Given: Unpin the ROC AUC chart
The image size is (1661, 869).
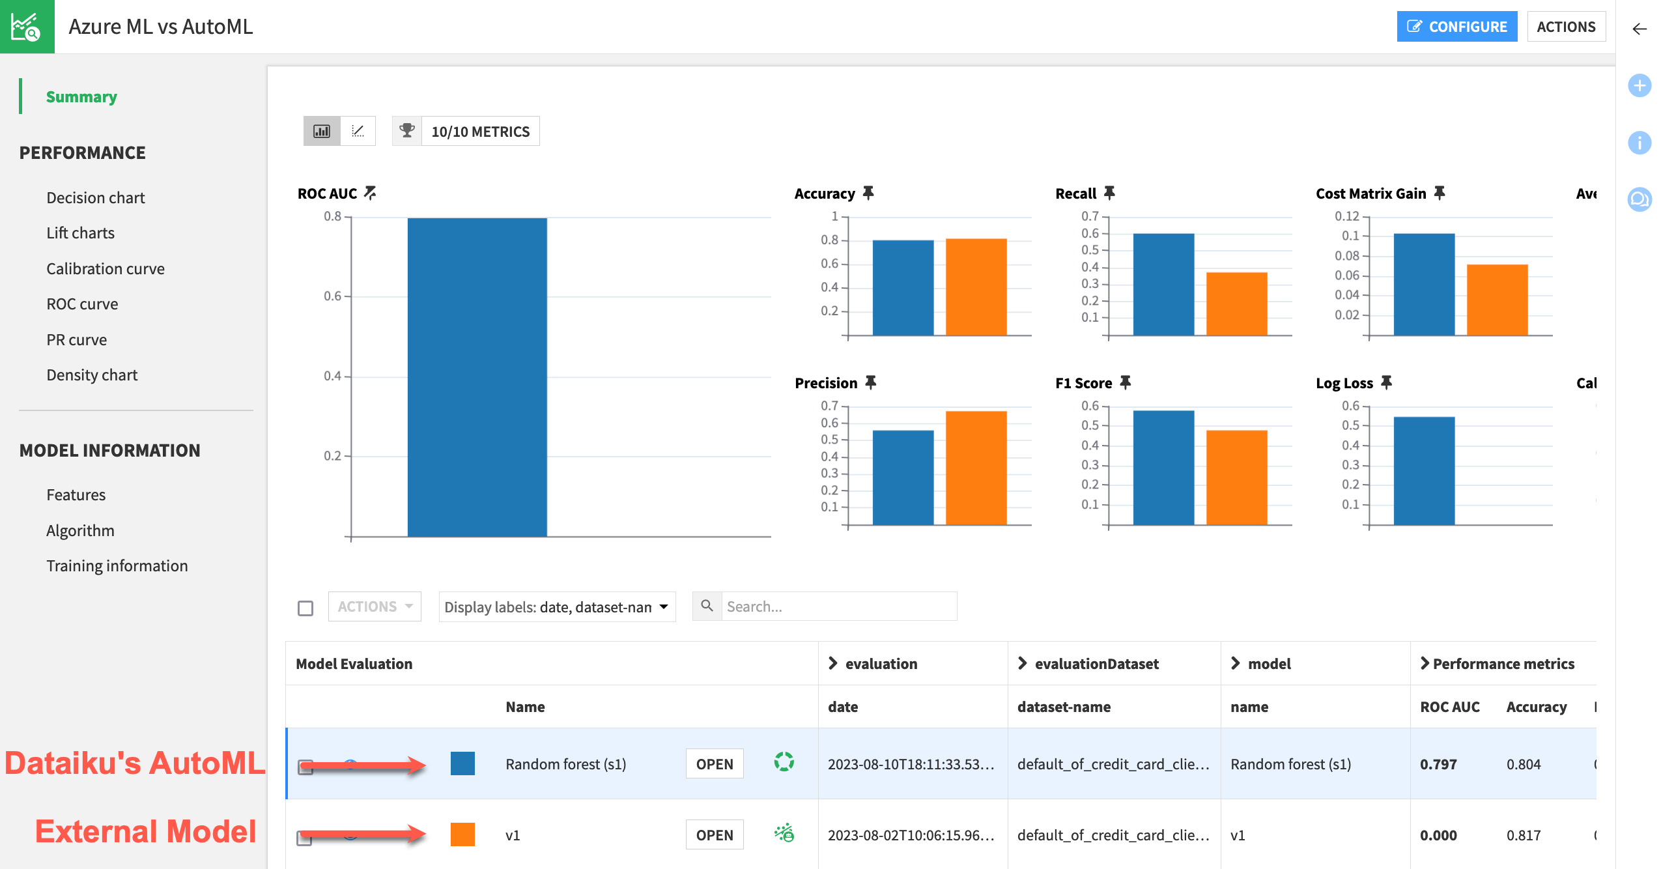Looking at the screenshot, I should (370, 193).
